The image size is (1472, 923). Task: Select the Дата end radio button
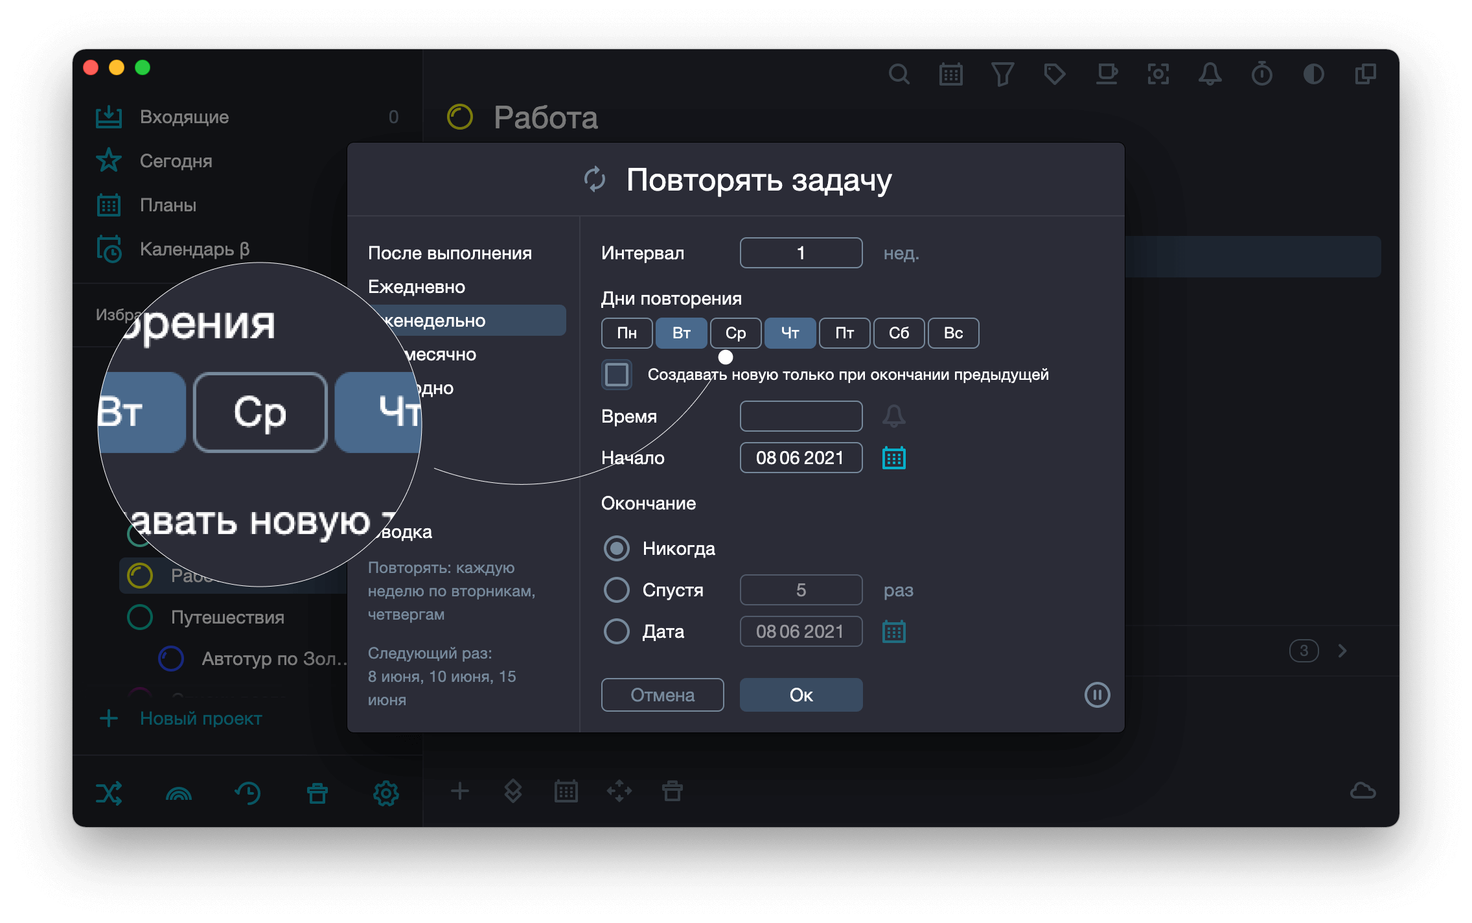point(617,631)
